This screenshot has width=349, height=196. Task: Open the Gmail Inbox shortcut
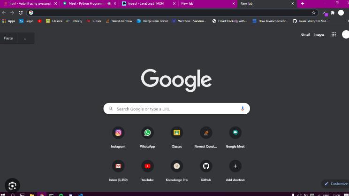[x=118, y=166]
